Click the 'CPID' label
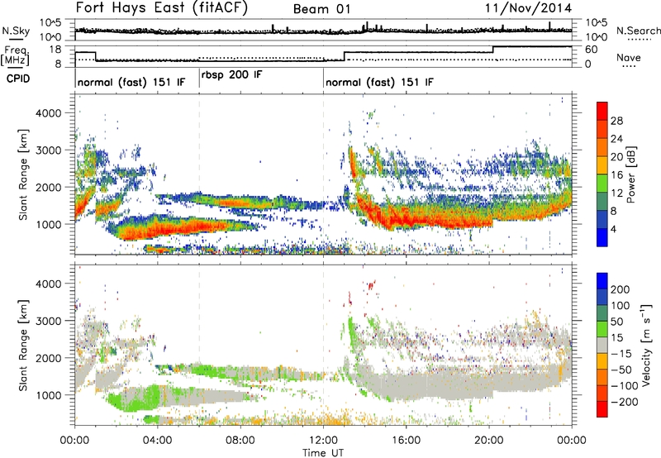The height and width of the screenshot is (458, 661). [18, 79]
